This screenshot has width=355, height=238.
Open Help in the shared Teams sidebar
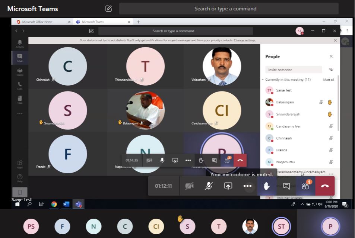20,178
